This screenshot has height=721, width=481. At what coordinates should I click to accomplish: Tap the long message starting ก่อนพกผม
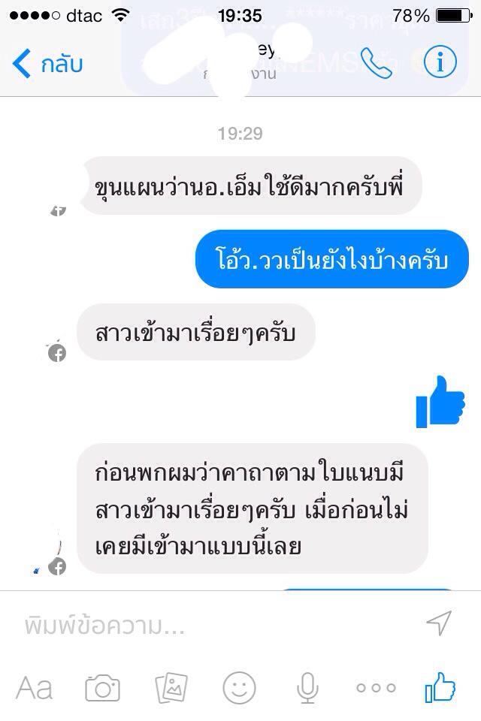(x=253, y=508)
